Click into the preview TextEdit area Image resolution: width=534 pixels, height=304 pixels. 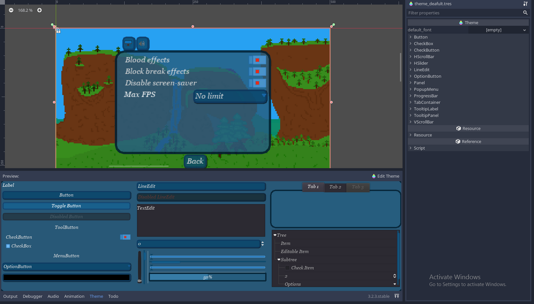201,220
